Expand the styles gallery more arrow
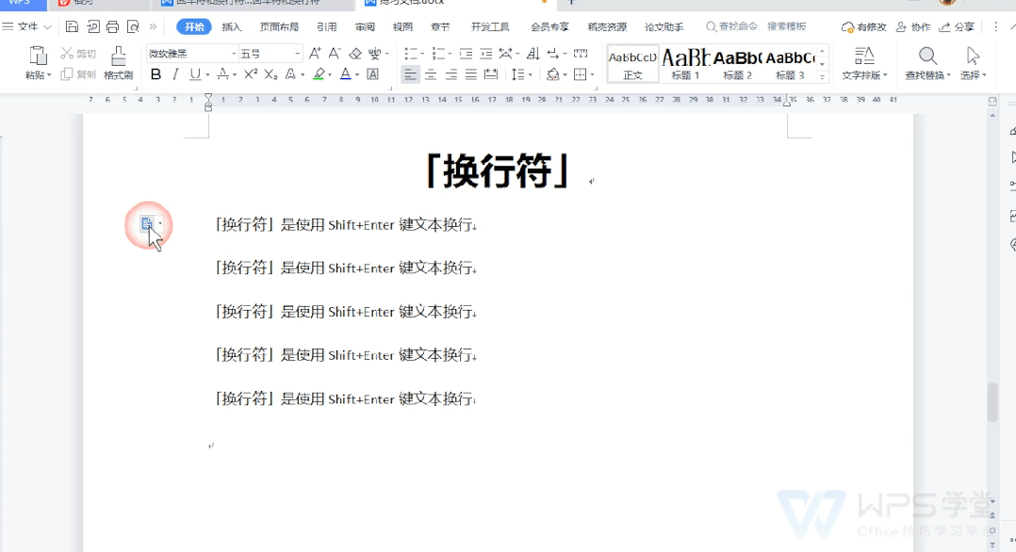This screenshot has height=552, width=1016. pos(822,76)
